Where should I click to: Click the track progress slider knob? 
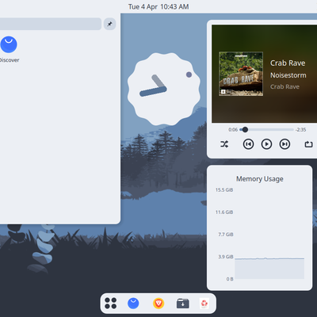(x=245, y=129)
